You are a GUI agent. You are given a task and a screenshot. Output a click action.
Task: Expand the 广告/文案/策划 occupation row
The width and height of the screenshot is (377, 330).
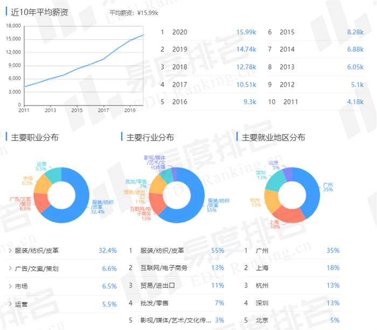coord(10,269)
